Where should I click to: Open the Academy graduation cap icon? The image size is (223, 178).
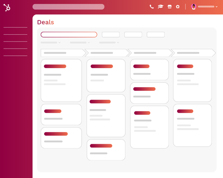pos(161,7)
